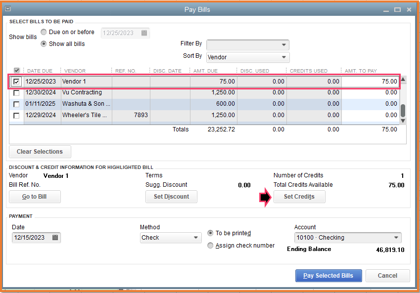This screenshot has width=420, height=293.
Task: Open the Filter By dropdown
Action: click(248, 44)
